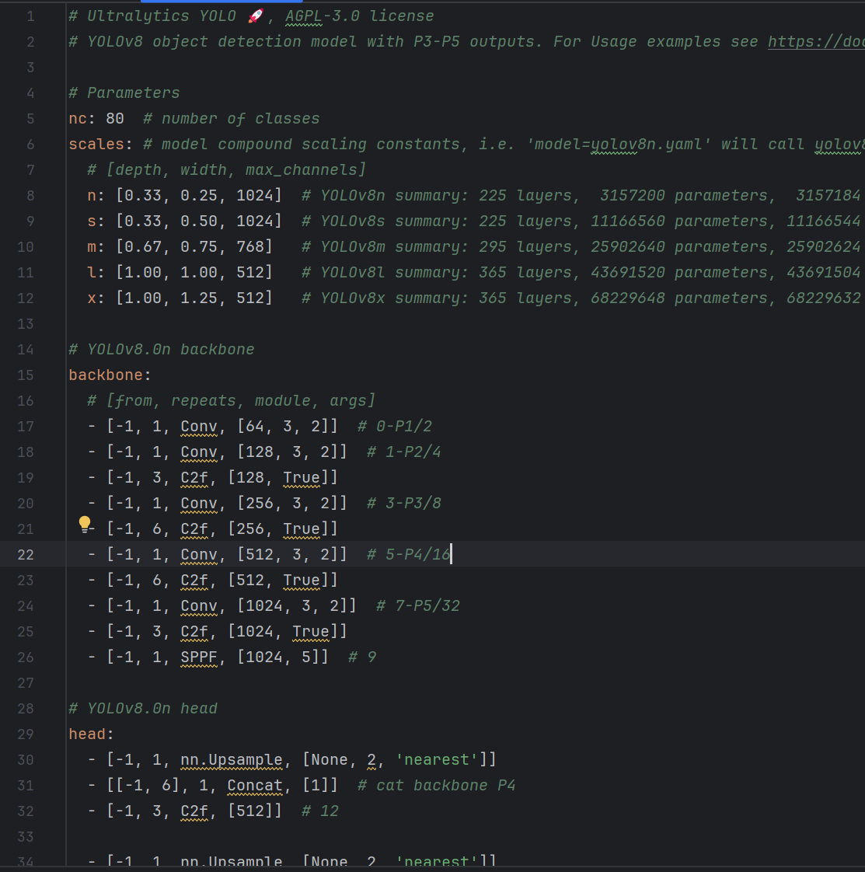
Task: Click the '# 3-P3/8' comment
Action: (x=404, y=503)
